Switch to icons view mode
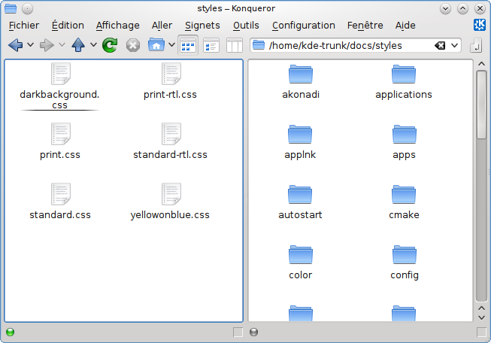This screenshot has width=491, height=343. click(x=187, y=45)
